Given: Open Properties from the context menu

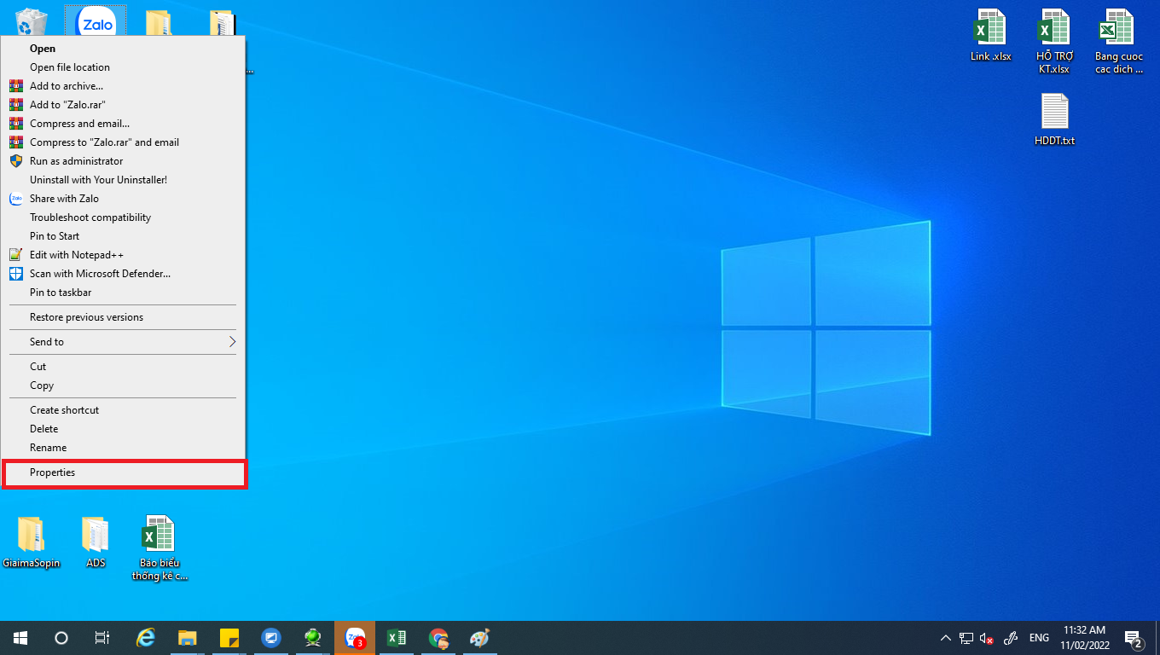Looking at the screenshot, I should click(123, 472).
